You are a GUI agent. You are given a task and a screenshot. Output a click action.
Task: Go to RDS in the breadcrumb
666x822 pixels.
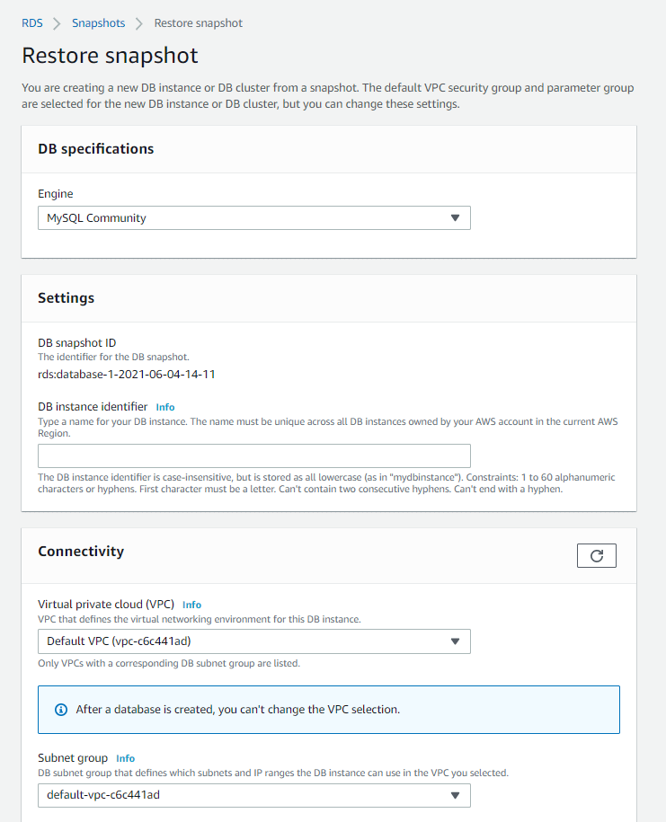pos(32,23)
